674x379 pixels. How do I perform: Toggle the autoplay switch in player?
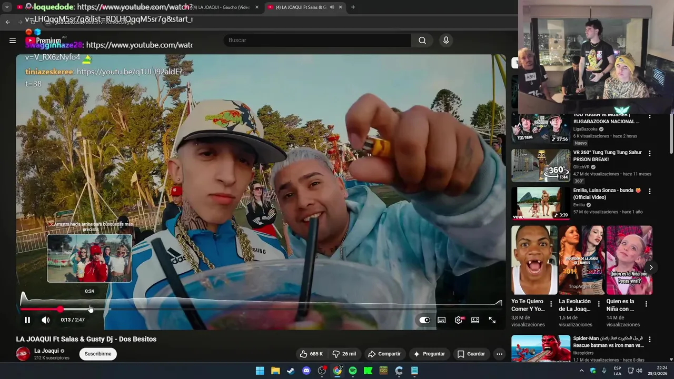pyautogui.click(x=424, y=320)
